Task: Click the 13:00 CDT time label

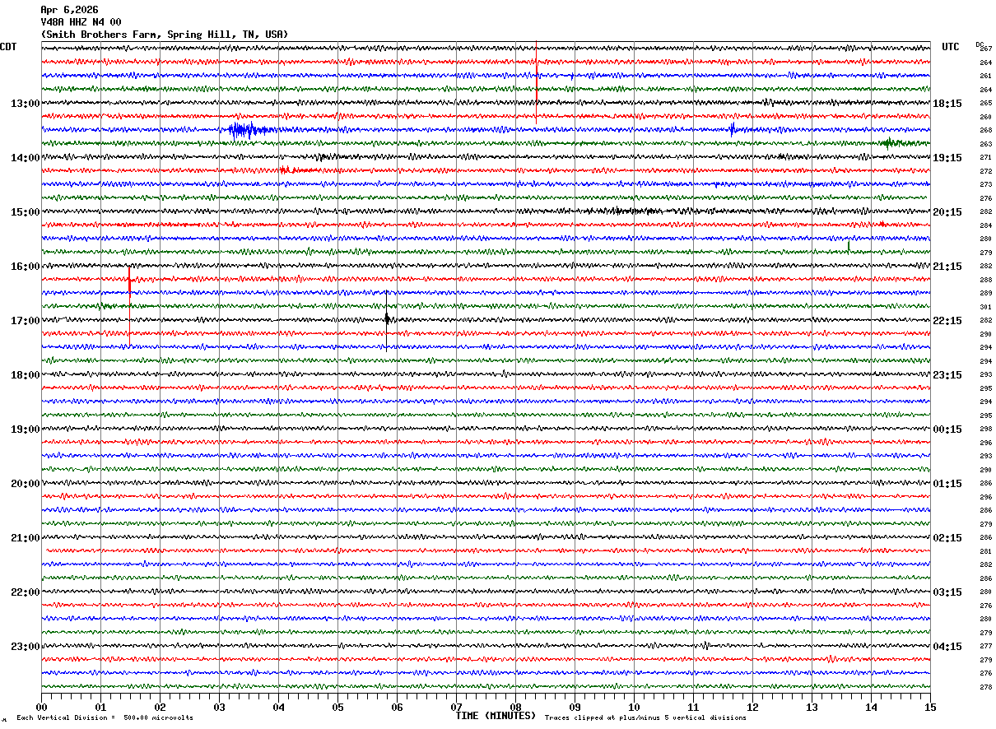Action: pos(26,104)
